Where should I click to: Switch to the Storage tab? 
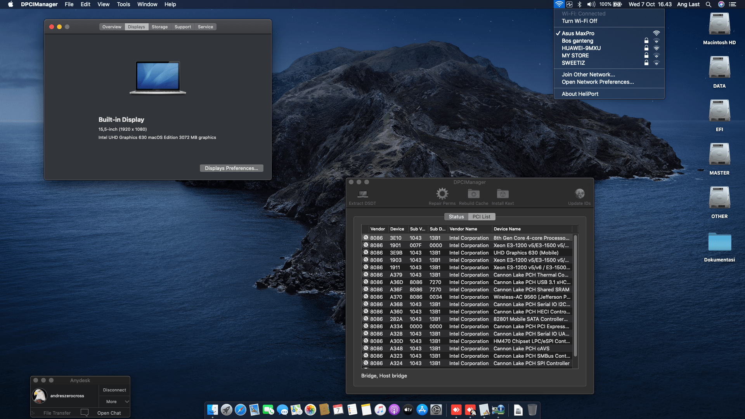coord(159,27)
